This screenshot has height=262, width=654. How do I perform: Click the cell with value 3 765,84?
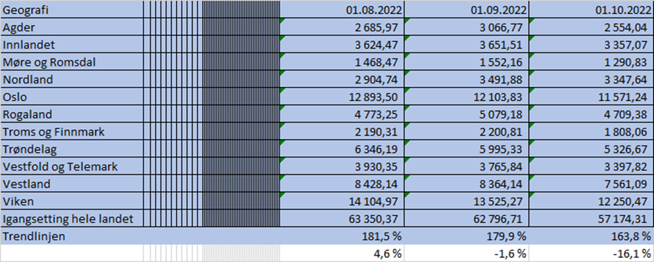click(x=466, y=167)
